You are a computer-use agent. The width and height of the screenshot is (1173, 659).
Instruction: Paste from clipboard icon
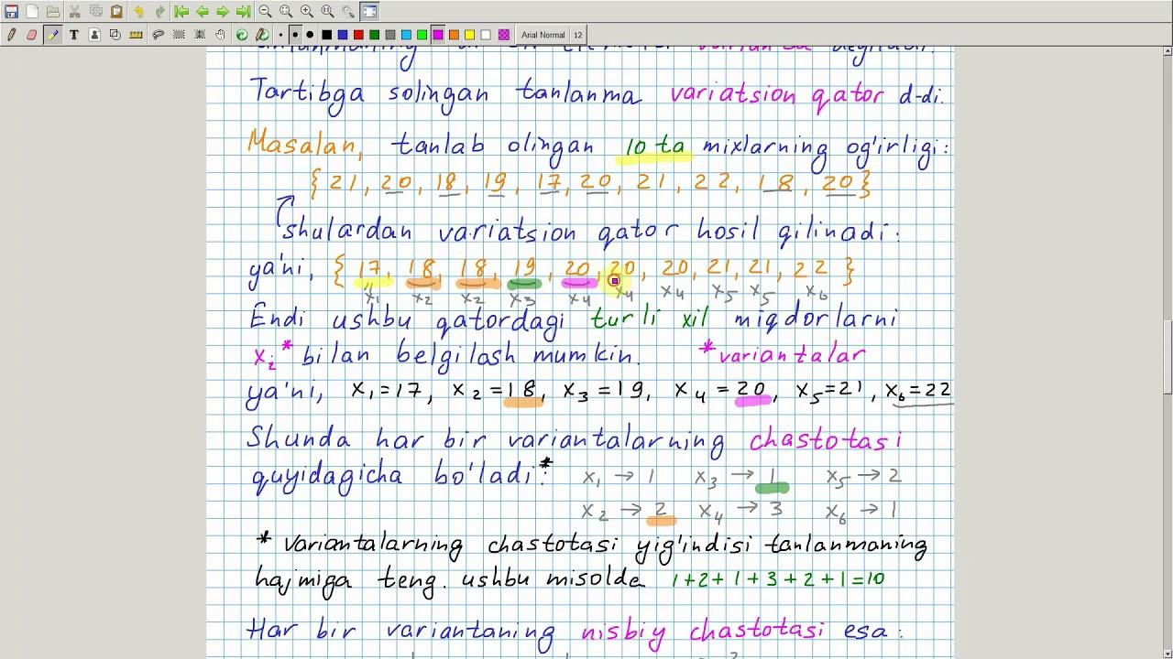[116, 12]
